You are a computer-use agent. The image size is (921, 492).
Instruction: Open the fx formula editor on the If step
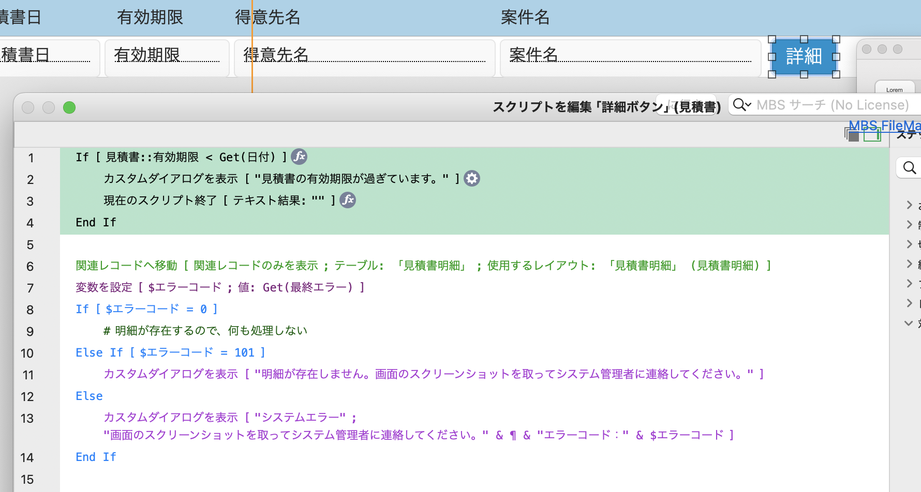coord(299,156)
